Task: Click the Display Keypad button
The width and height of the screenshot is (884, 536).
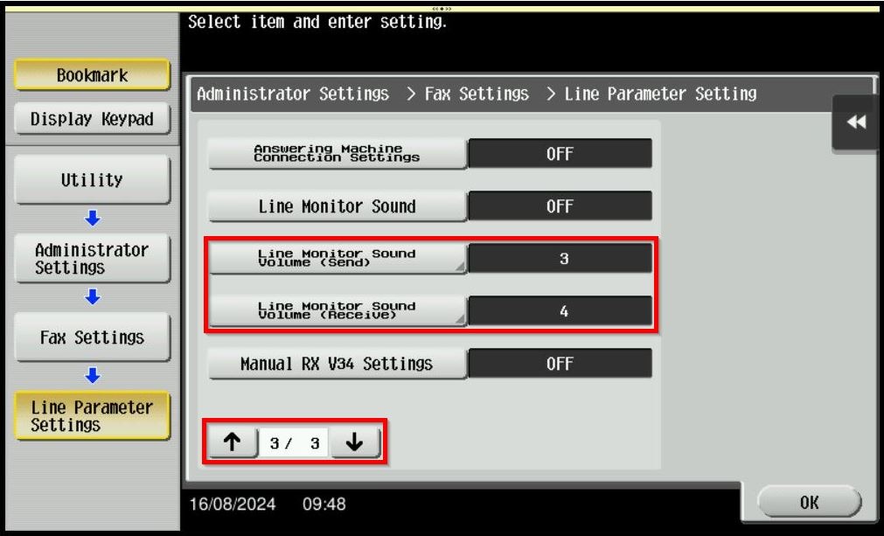Action: click(x=92, y=119)
